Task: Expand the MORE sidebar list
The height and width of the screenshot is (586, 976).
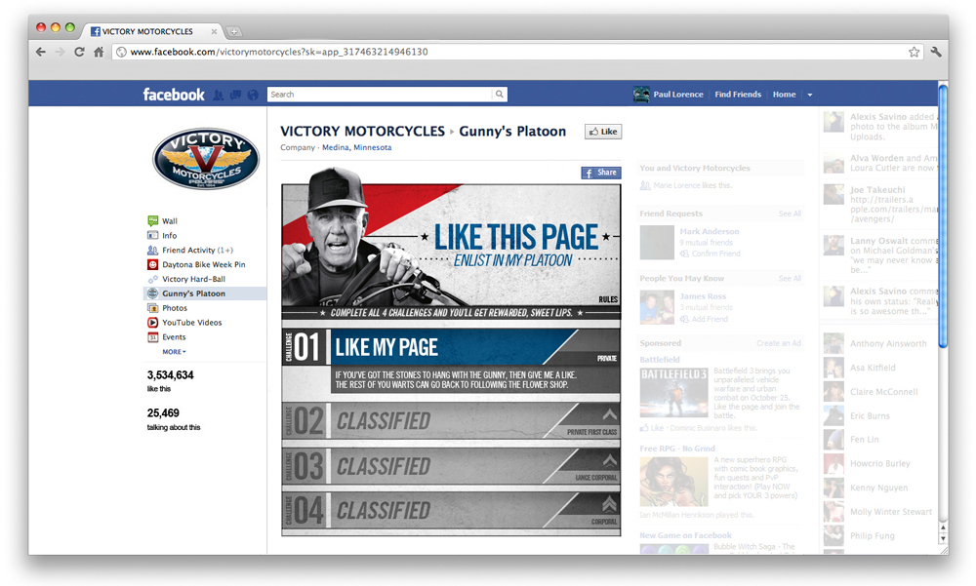Action: 175,351
